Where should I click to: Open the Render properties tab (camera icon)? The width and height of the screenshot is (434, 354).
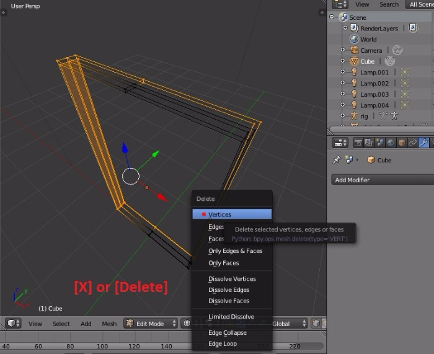[358, 143]
